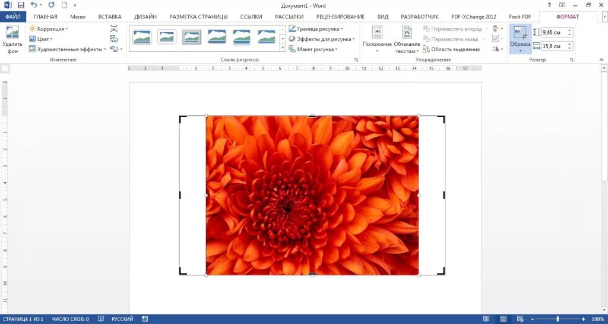Open the Размер dialog launcher
Viewport: 608px width, 324px height.
coord(572,60)
